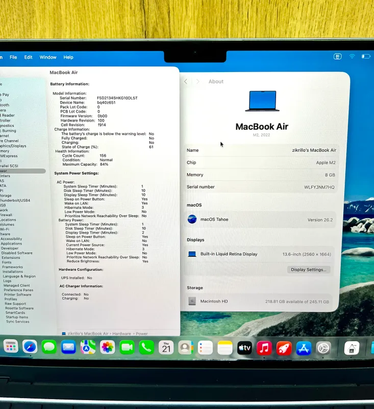The image size is (374, 409).
Task: Click Hardware in the path bar
Action: coord(121,334)
